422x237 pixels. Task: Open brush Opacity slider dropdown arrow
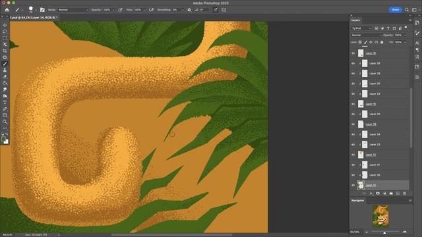coord(113,10)
